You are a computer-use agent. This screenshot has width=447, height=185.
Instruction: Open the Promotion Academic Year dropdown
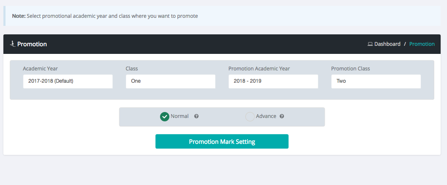point(273,81)
